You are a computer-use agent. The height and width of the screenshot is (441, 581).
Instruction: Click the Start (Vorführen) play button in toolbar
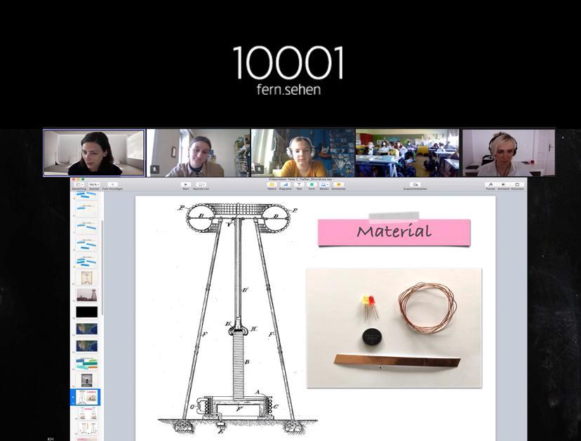pyautogui.click(x=186, y=184)
